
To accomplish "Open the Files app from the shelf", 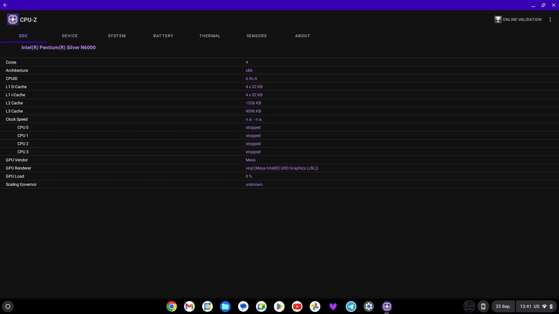I will (x=225, y=306).
